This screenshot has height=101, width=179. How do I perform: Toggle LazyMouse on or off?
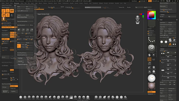[5, 39]
